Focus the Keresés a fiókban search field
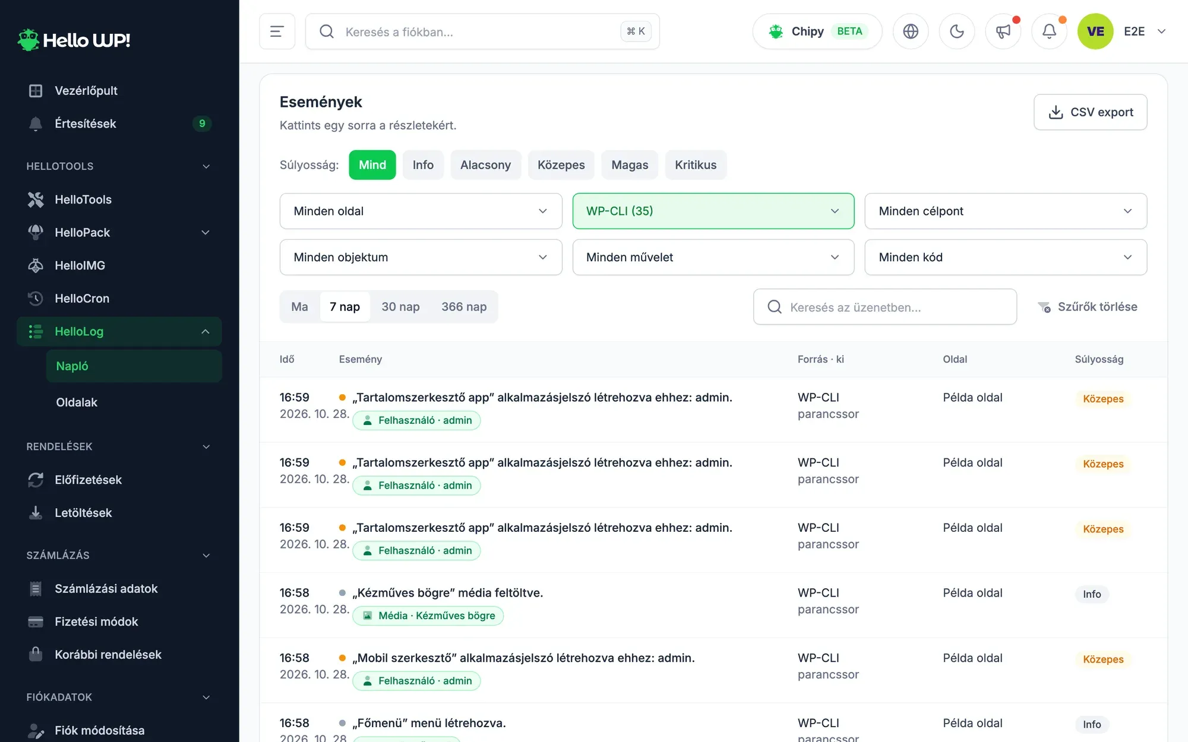 [x=482, y=31]
